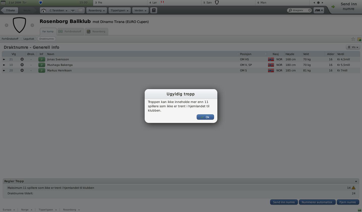Add a note with the notepad icon
The height and width of the screenshot is (212, 362).
[359, 39]
